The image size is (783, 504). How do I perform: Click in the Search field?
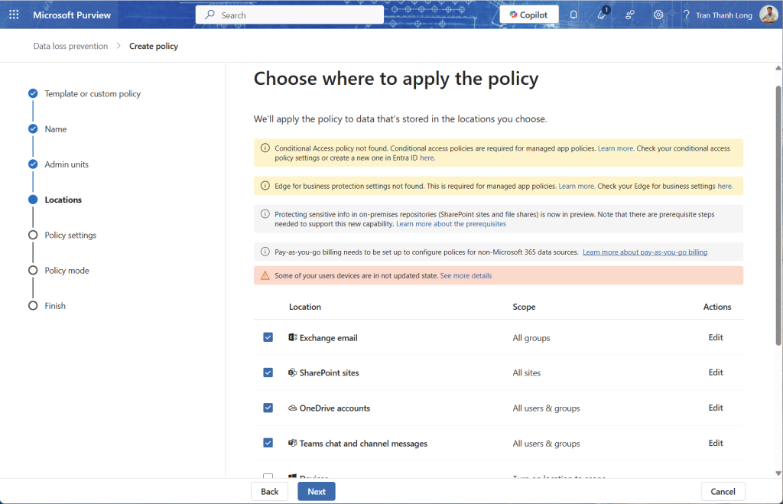click(298, 15)
